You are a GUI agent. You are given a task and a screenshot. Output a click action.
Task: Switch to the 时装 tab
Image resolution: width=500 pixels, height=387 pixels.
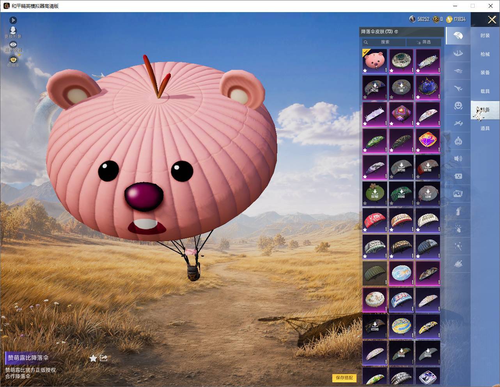[485, 36]
